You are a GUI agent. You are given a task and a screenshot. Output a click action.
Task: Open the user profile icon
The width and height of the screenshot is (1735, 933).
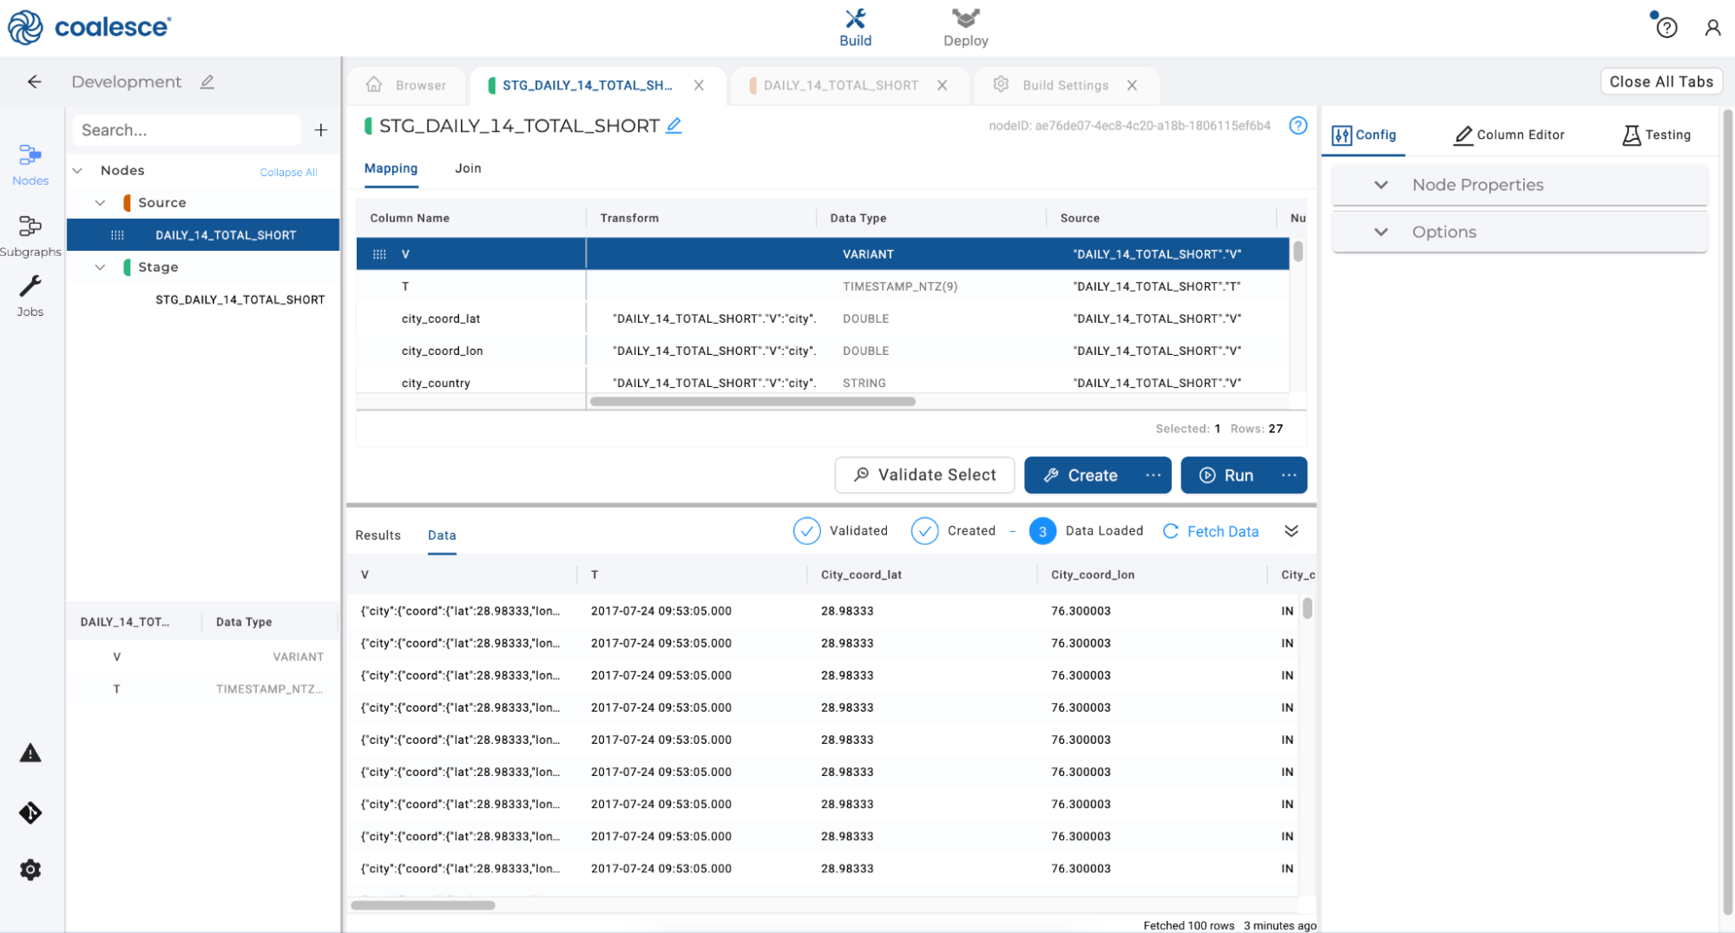[x=1712, y=28]
